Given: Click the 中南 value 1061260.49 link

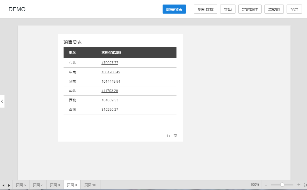Looking at the screenshot, I should [111, 72].
